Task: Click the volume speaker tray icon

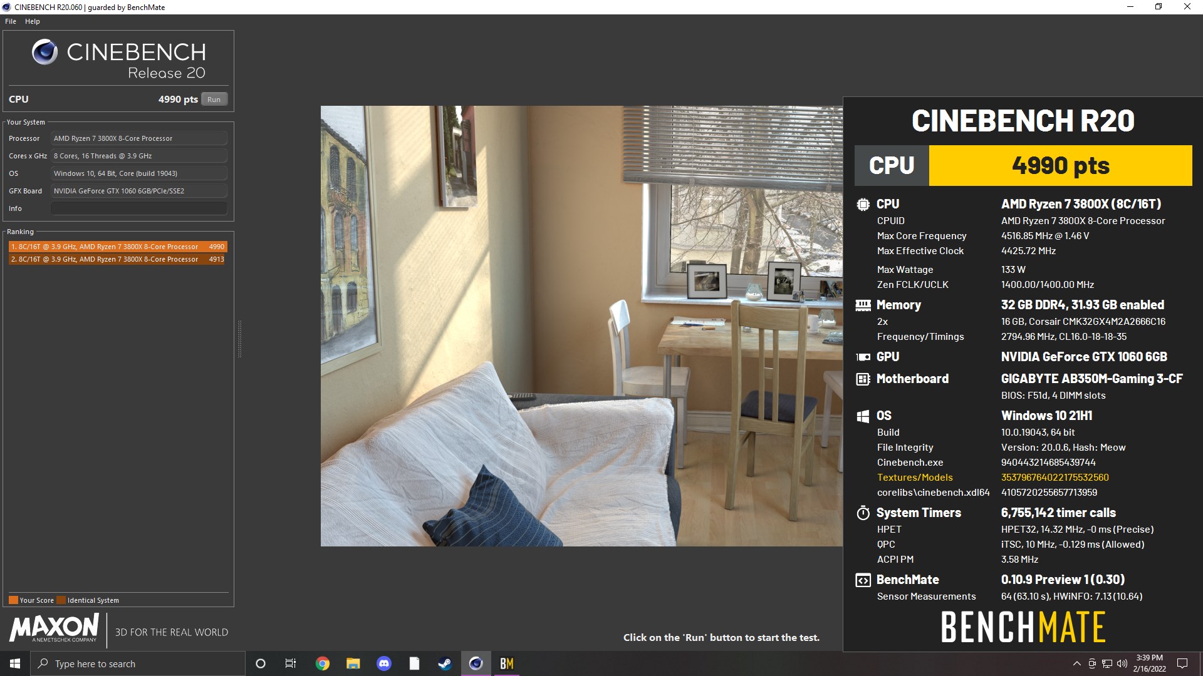Action: [1122, 663]
